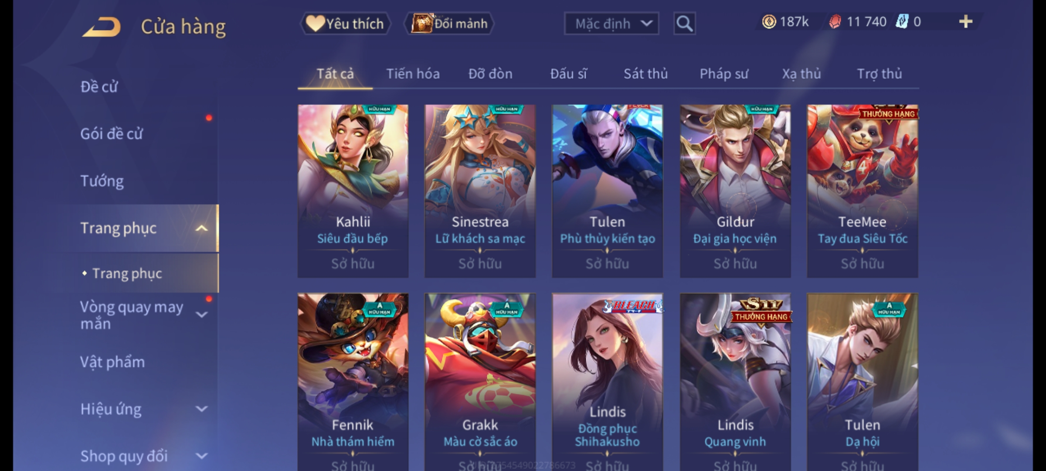Switch to the Tiến hóa tab
This screenshot has height=471, width=1046.
tap(413, 74)
